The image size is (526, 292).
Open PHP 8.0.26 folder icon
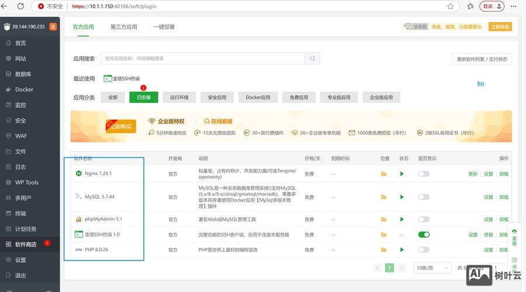coord(383,250)
